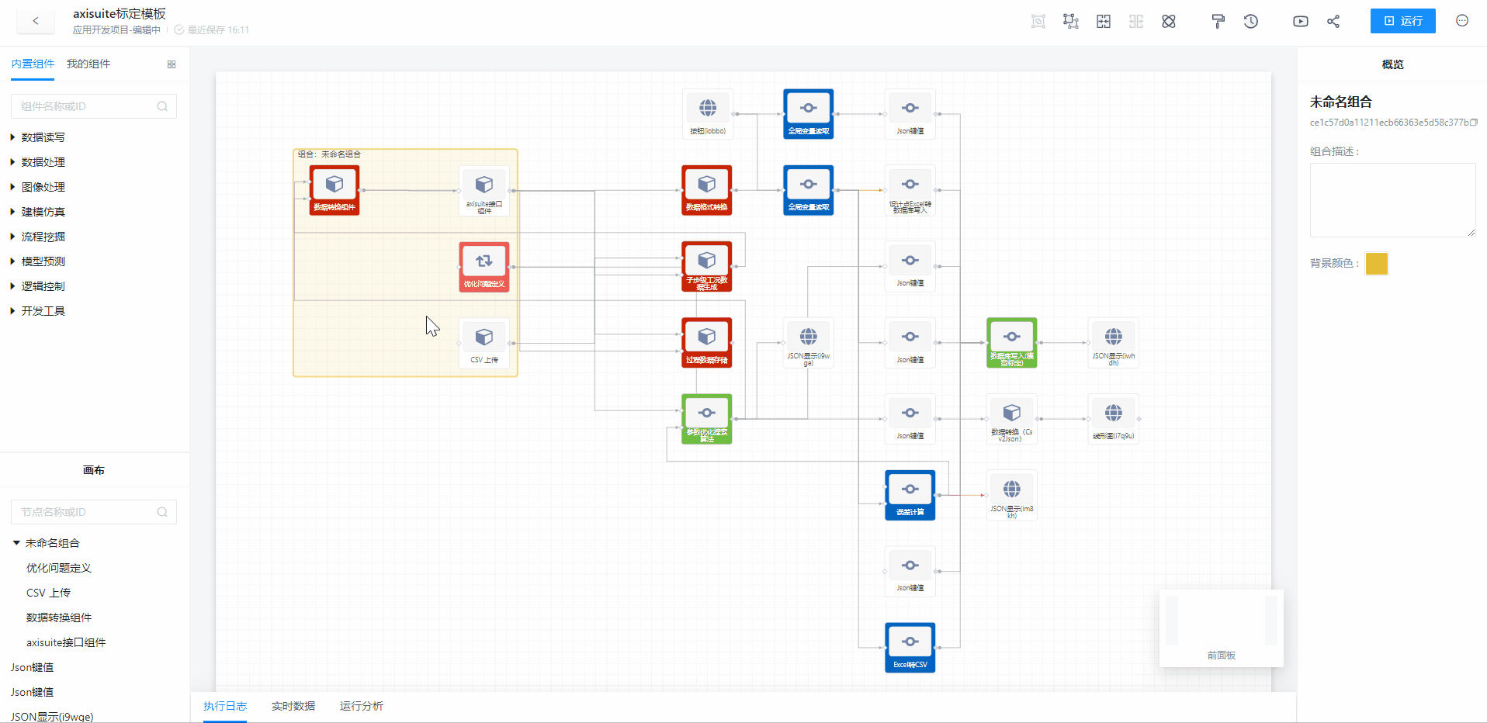Open the yellow background color swatch
The height and width of the screenshot is (723, 1487).
1376,264
